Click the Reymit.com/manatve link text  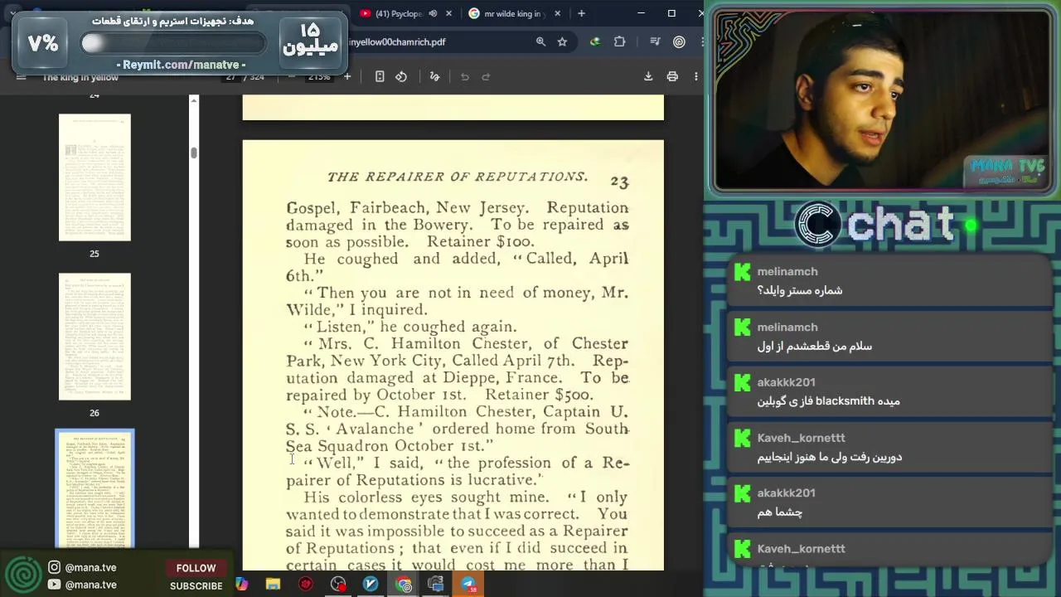coord(181,64)
